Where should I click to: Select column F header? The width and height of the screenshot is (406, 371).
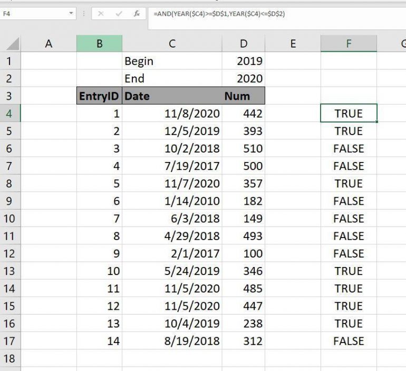(349, 44)
